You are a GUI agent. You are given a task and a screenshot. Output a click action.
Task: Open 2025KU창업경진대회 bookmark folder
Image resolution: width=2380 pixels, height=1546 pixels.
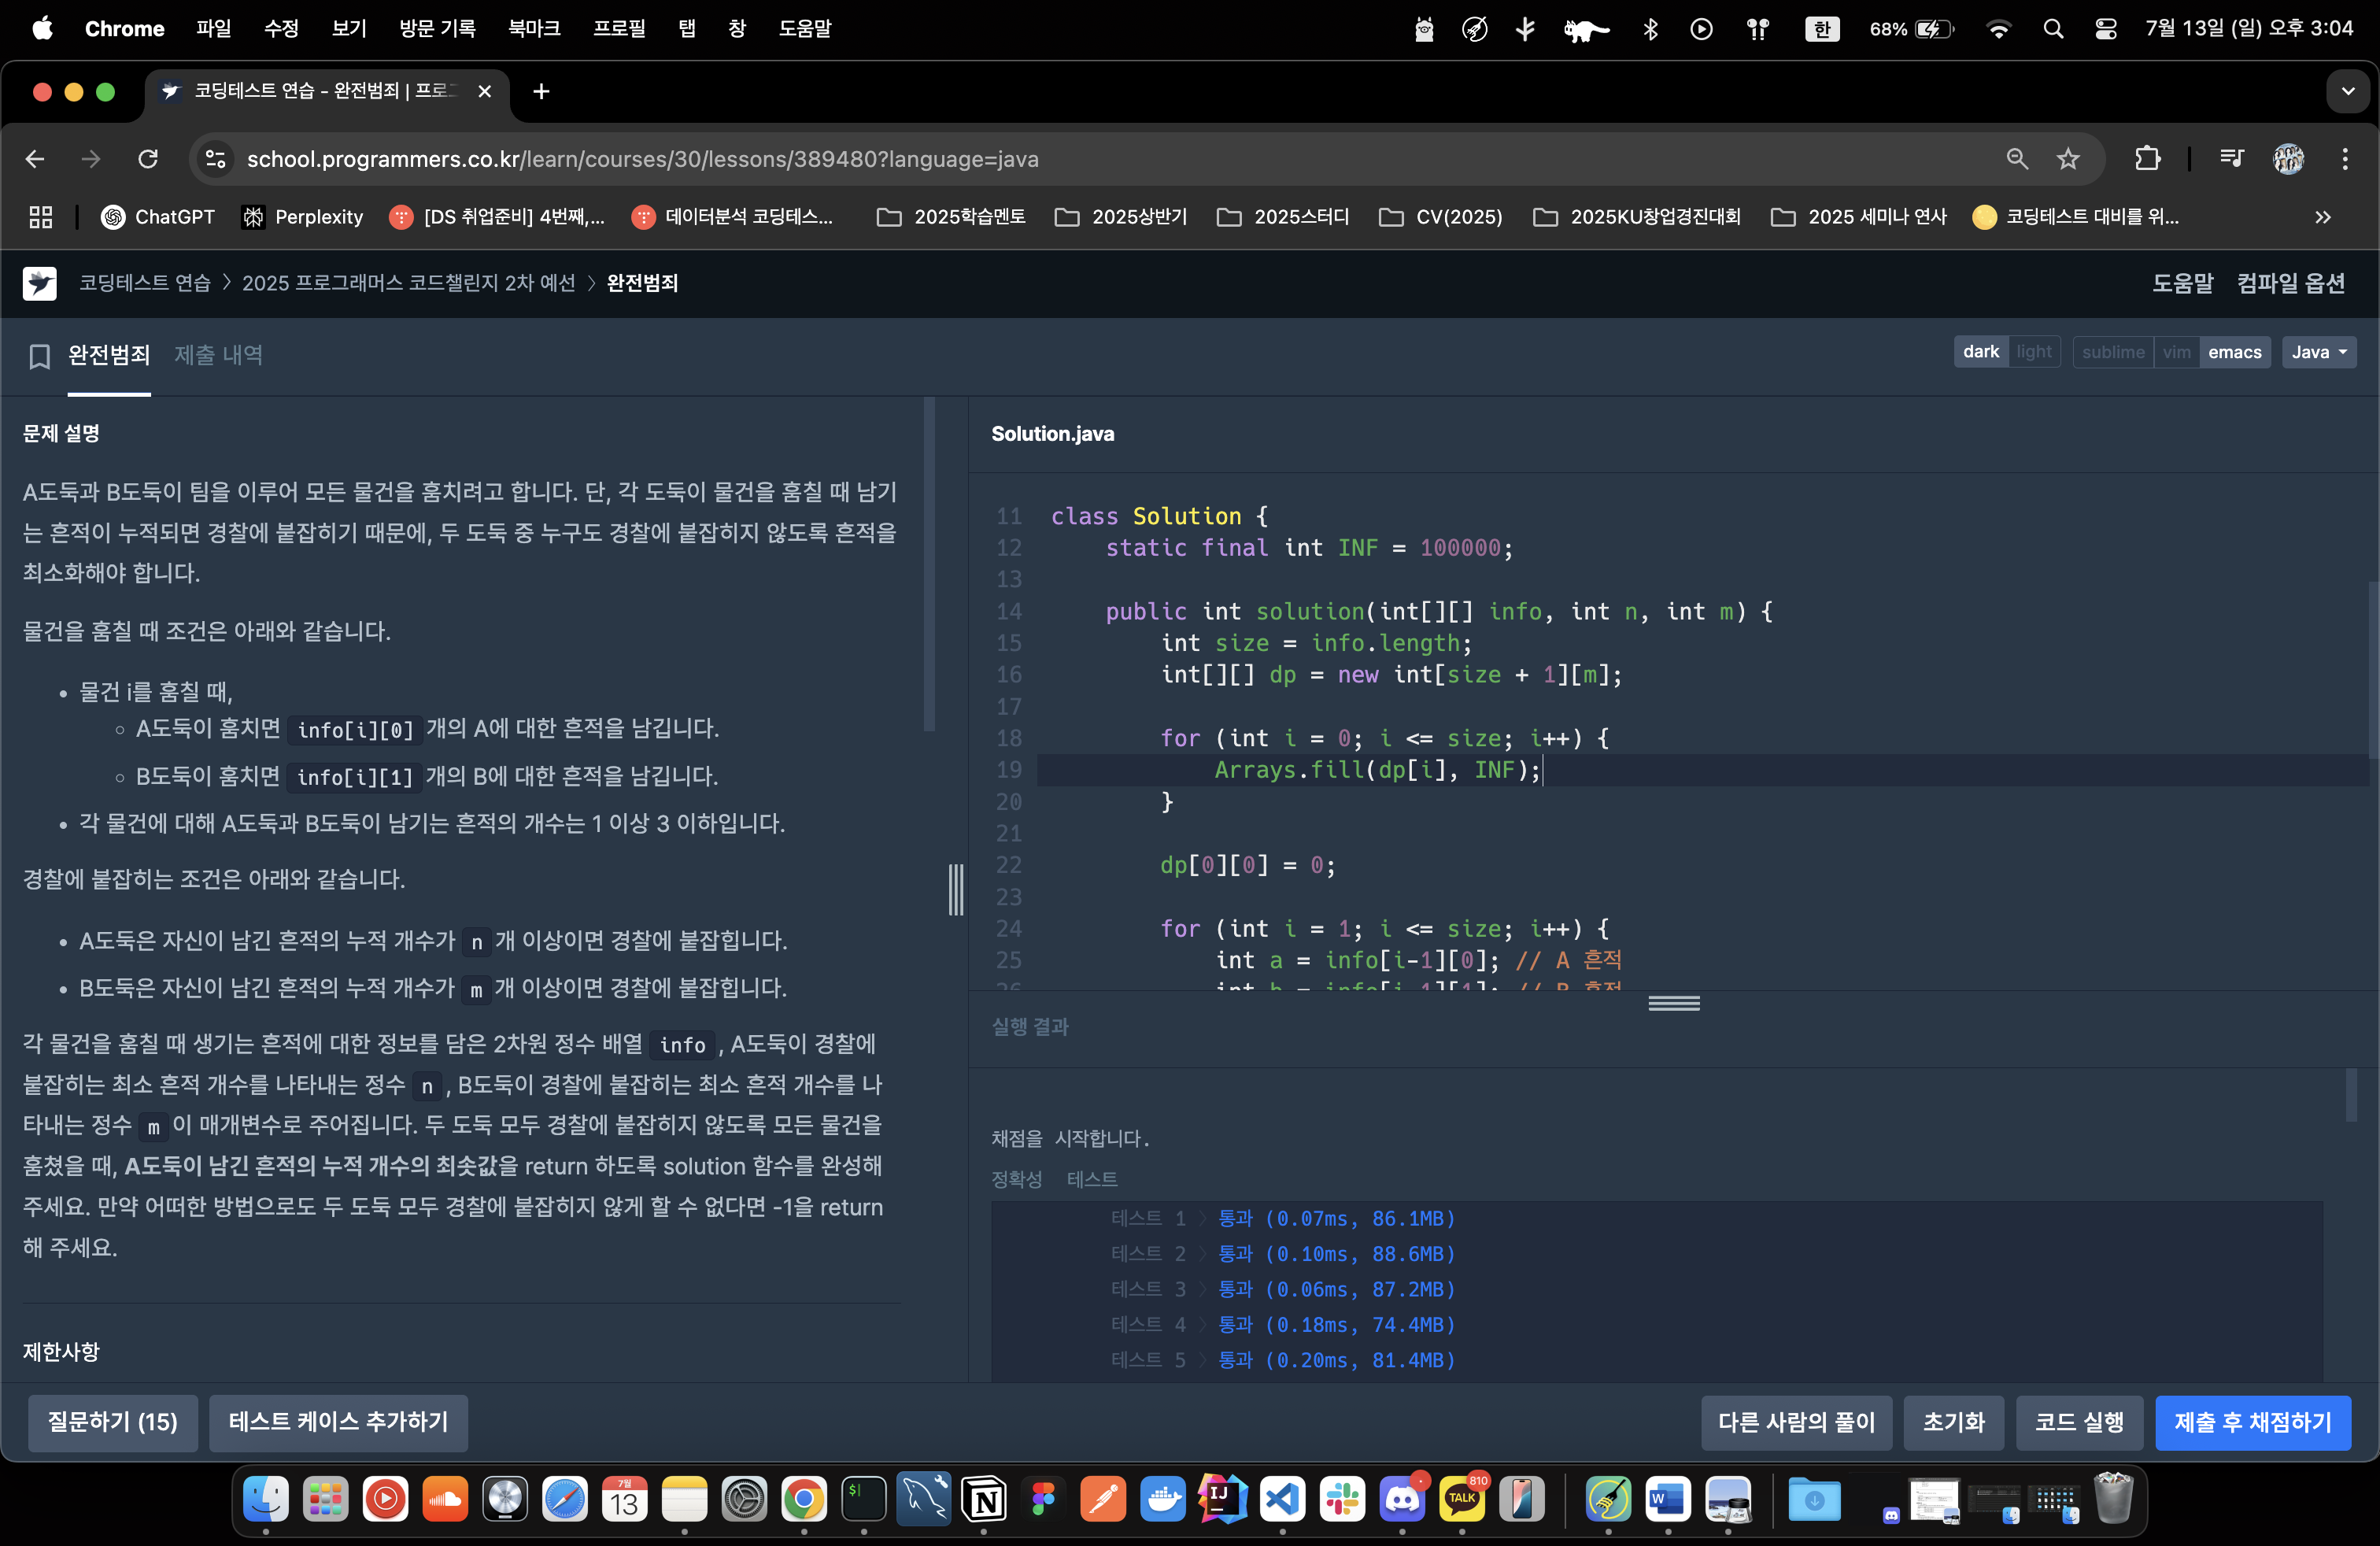1637,217
